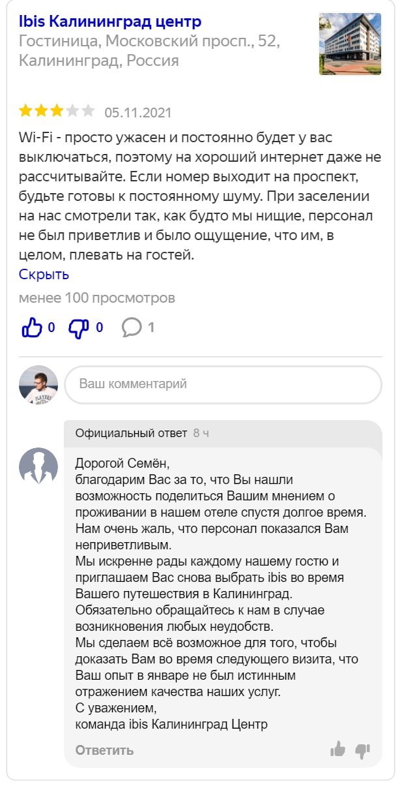This screenshot has height=790, width=402.
Task: Click the Официальный ответ header label
Action: [131, 433]
